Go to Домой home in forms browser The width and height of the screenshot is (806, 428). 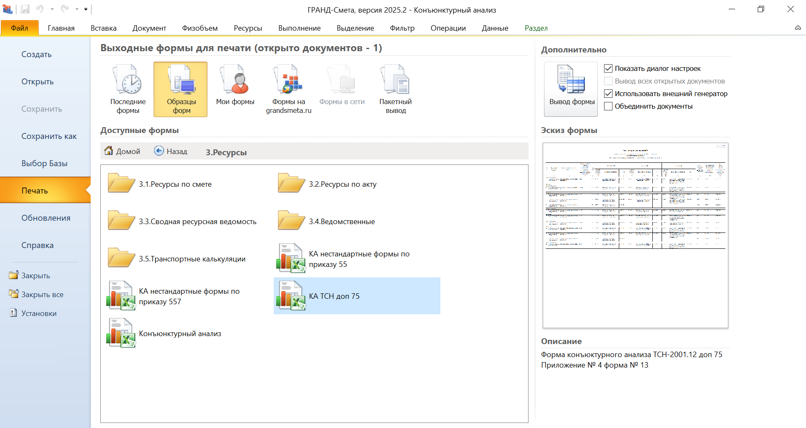(x=122, y=151)
